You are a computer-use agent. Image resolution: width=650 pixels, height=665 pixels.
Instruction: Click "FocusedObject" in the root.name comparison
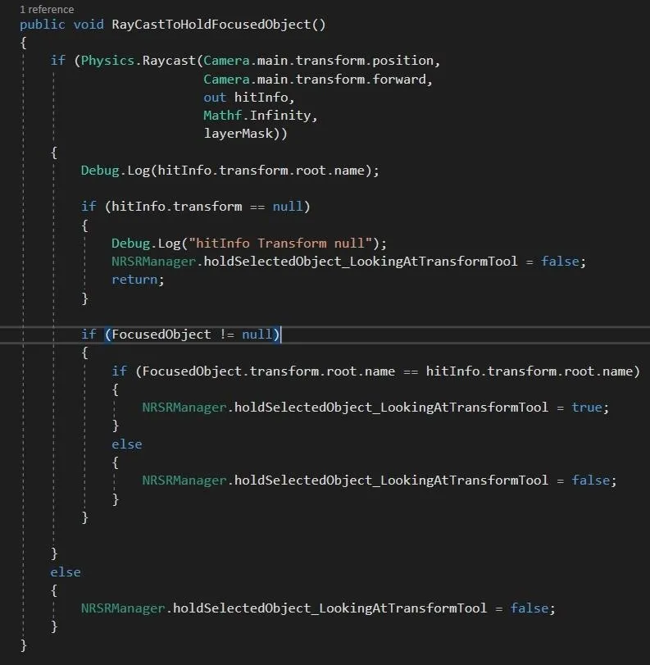pos(192,371)
